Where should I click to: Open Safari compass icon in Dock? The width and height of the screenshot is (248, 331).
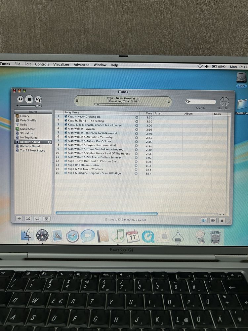tap(72, 236)
